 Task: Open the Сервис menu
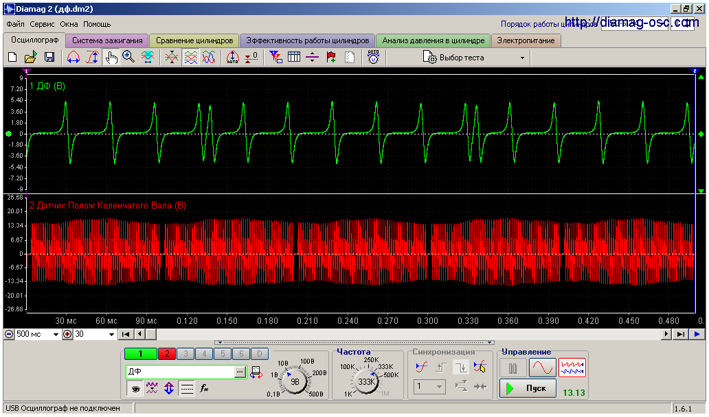coord(42,24)
